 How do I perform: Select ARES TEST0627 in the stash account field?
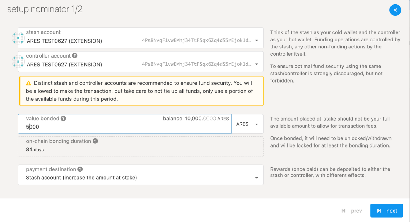click(x=64, y=41)
